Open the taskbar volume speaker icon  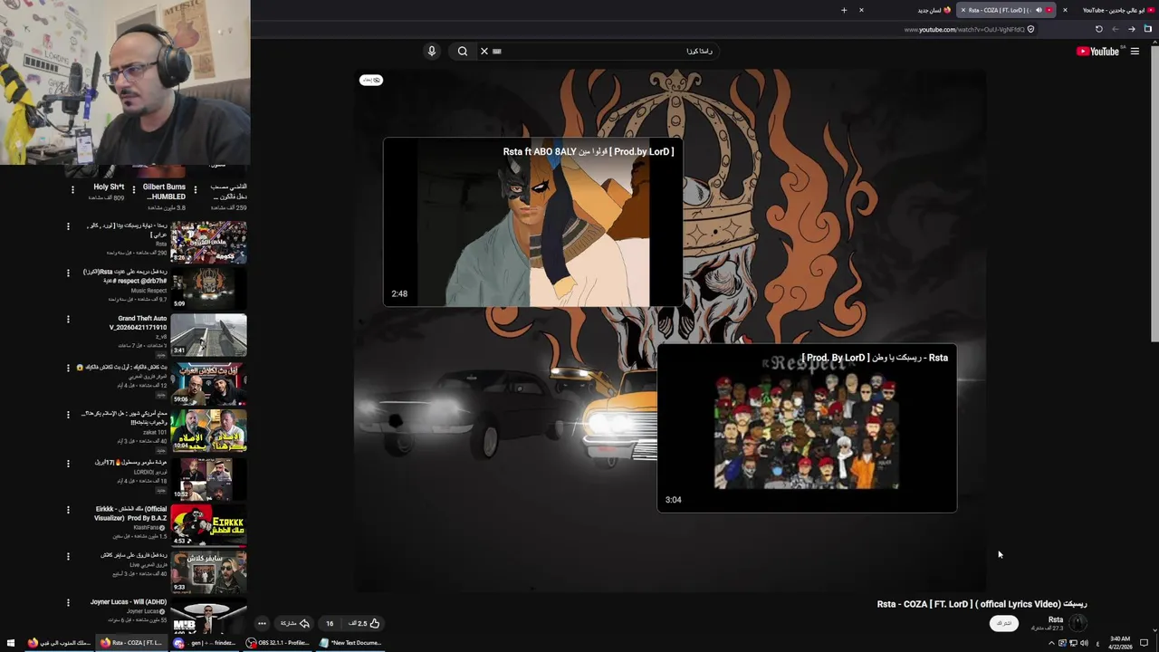tap(1084, 643)
